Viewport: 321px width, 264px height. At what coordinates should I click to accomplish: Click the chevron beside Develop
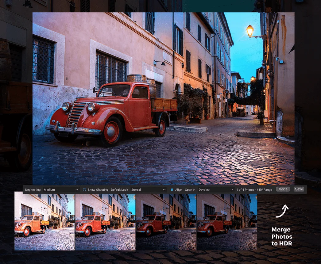tap(231, 190)
